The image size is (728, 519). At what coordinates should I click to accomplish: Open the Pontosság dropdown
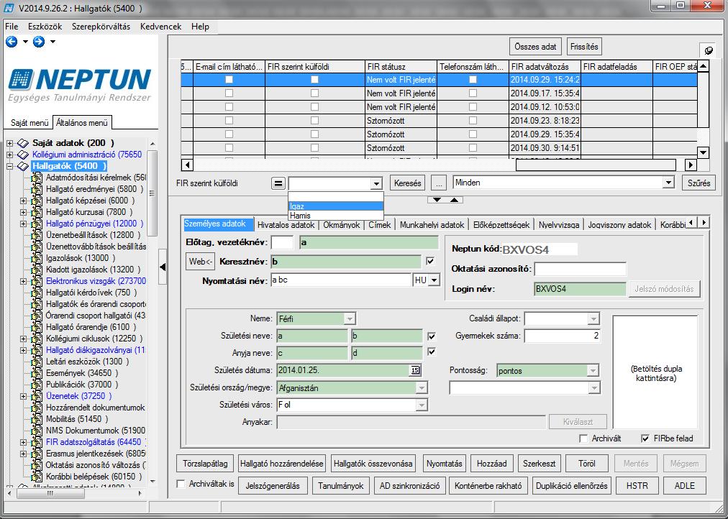pyautogui.click(x=593, y=371)
